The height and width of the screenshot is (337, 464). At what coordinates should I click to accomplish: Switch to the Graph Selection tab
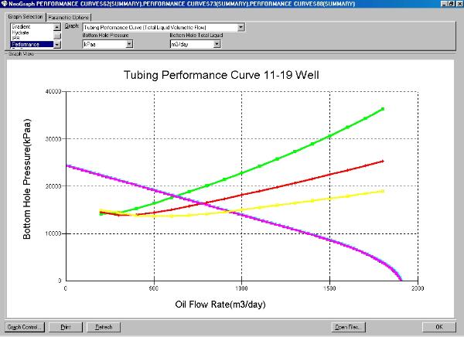[x=26, y=16]
